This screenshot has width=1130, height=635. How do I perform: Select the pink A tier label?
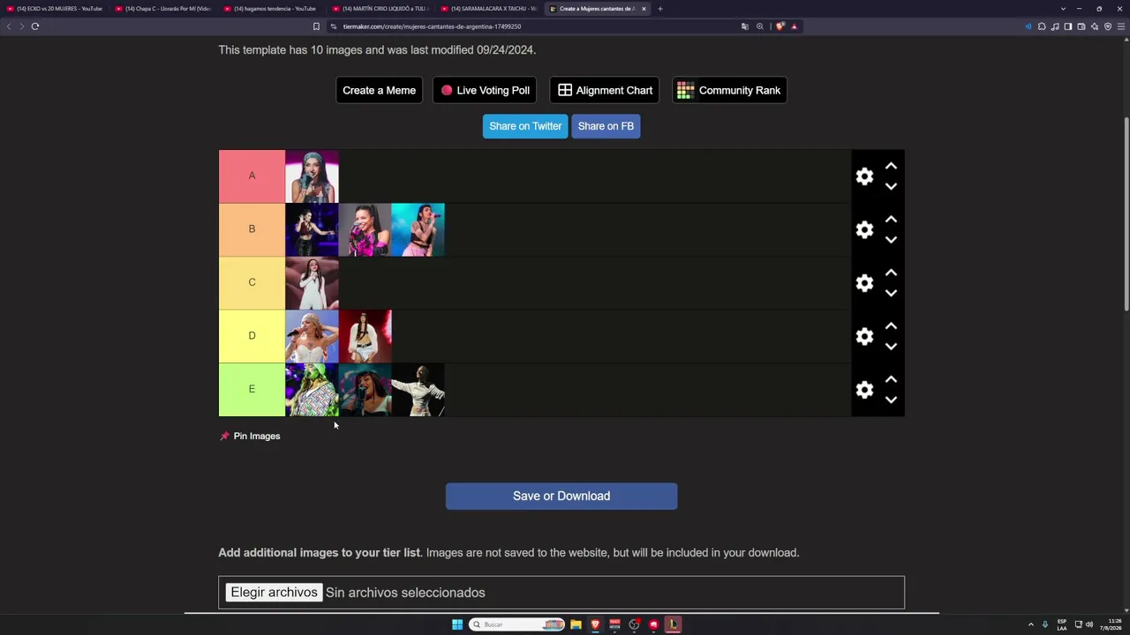pyautogui.click(x=252, y=176)
